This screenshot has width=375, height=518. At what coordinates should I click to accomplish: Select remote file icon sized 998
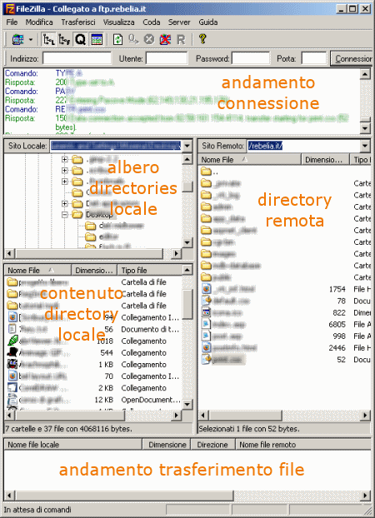click(x=207, y=336)
